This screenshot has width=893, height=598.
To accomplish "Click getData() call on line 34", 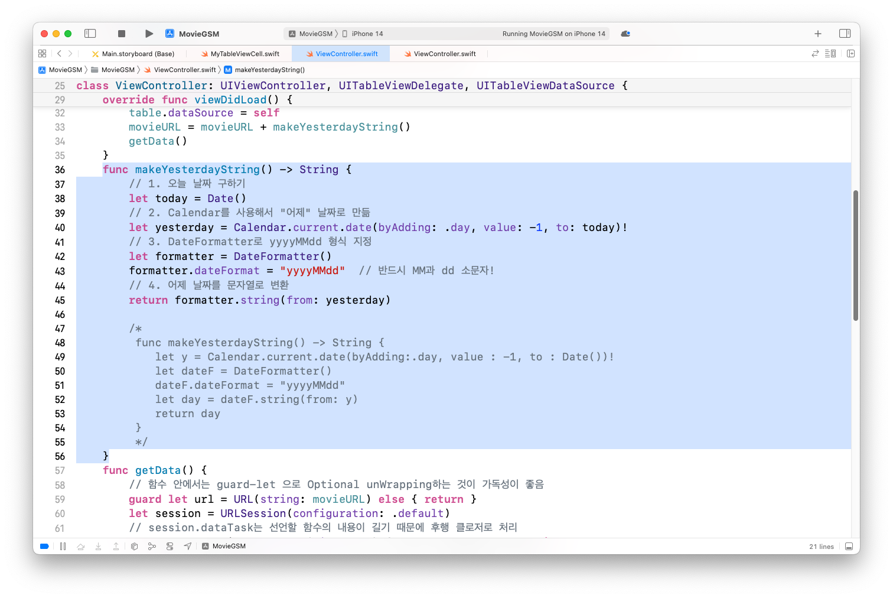I will 158,141.
